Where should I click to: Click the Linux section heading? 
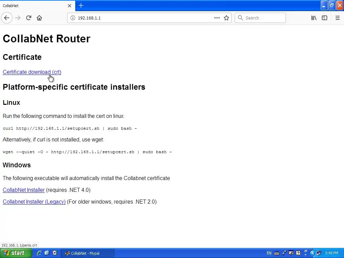11,103
